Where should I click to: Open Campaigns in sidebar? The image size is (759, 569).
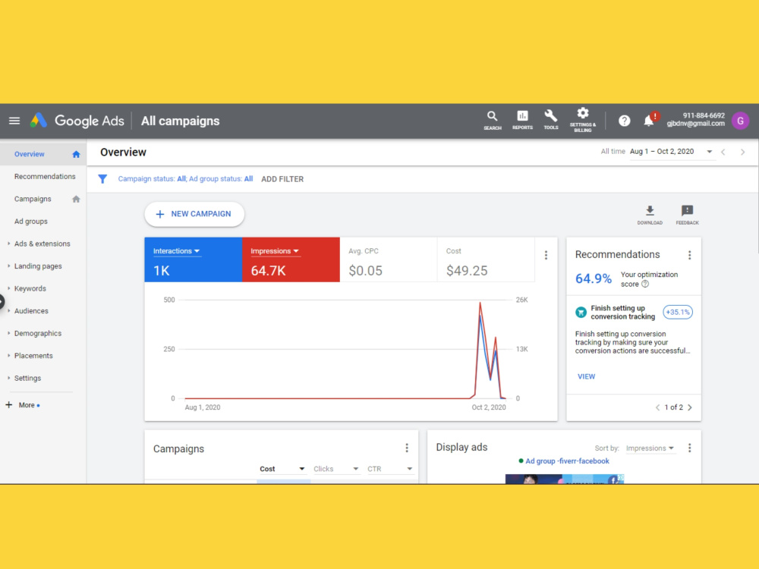pyautogui.click(x=33, y=199)
